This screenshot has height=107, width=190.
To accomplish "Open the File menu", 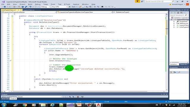I will (x=3, y=4).
